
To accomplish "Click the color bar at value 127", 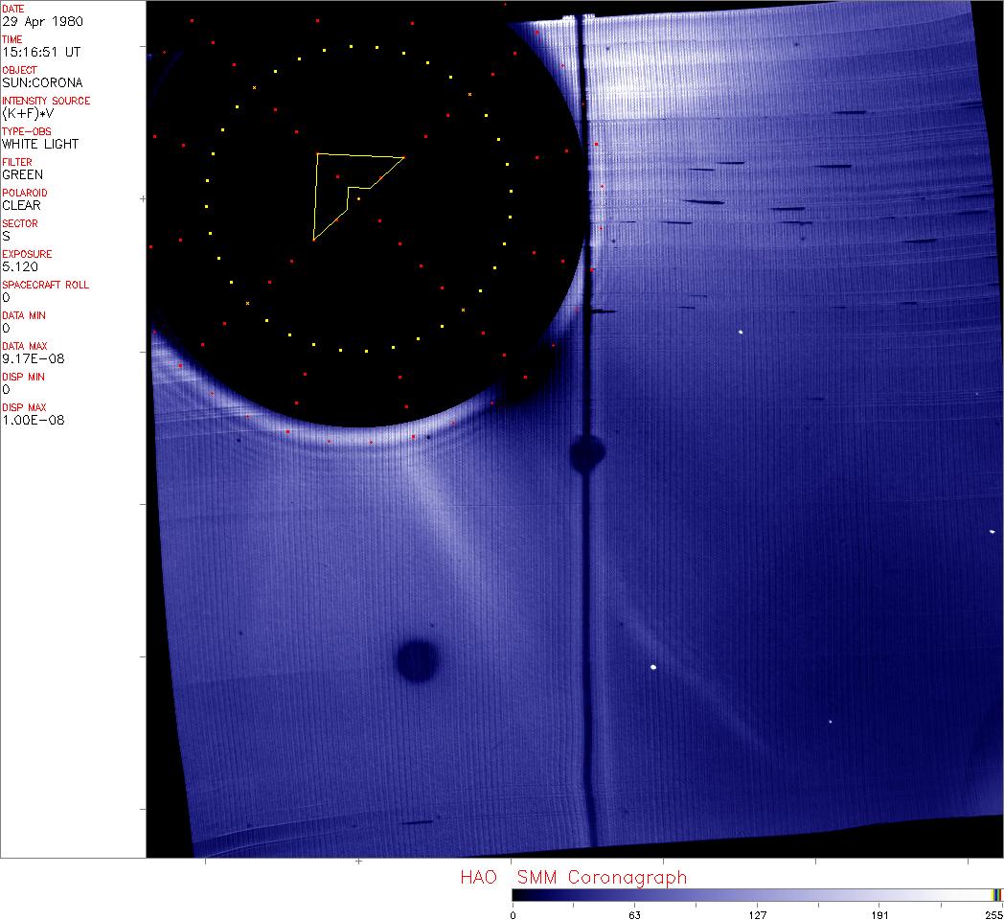I will coord(757,895).
